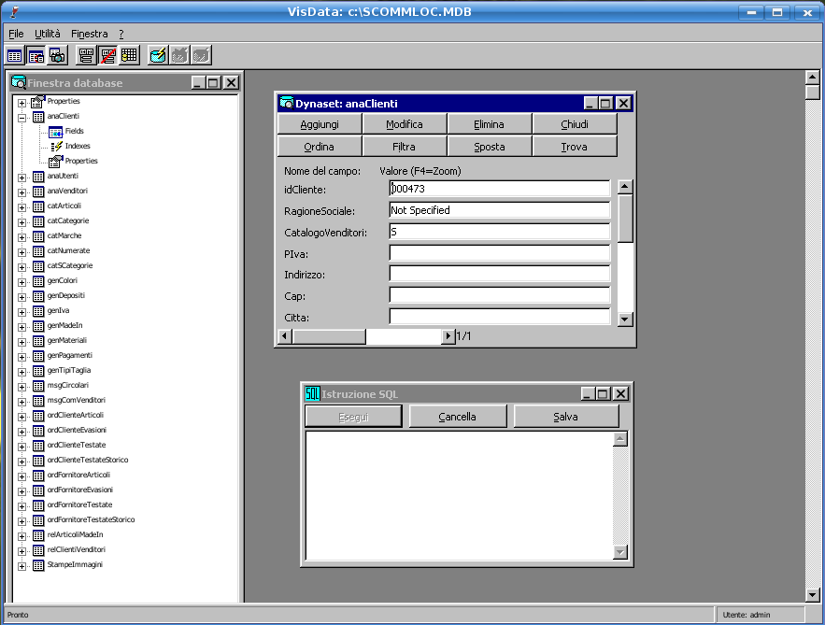Expand the genPagamenti table node
Viewport: 825px width, 625px height.
coord(21,357)
